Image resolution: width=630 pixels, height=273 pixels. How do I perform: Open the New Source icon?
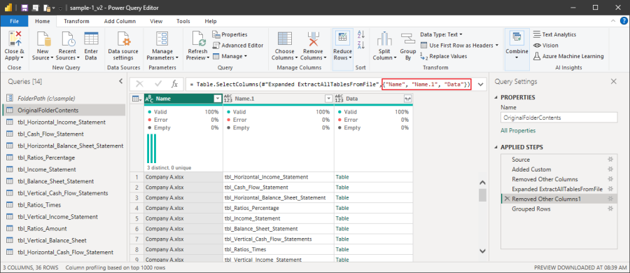pyautogui.click(x=43, y=39)
